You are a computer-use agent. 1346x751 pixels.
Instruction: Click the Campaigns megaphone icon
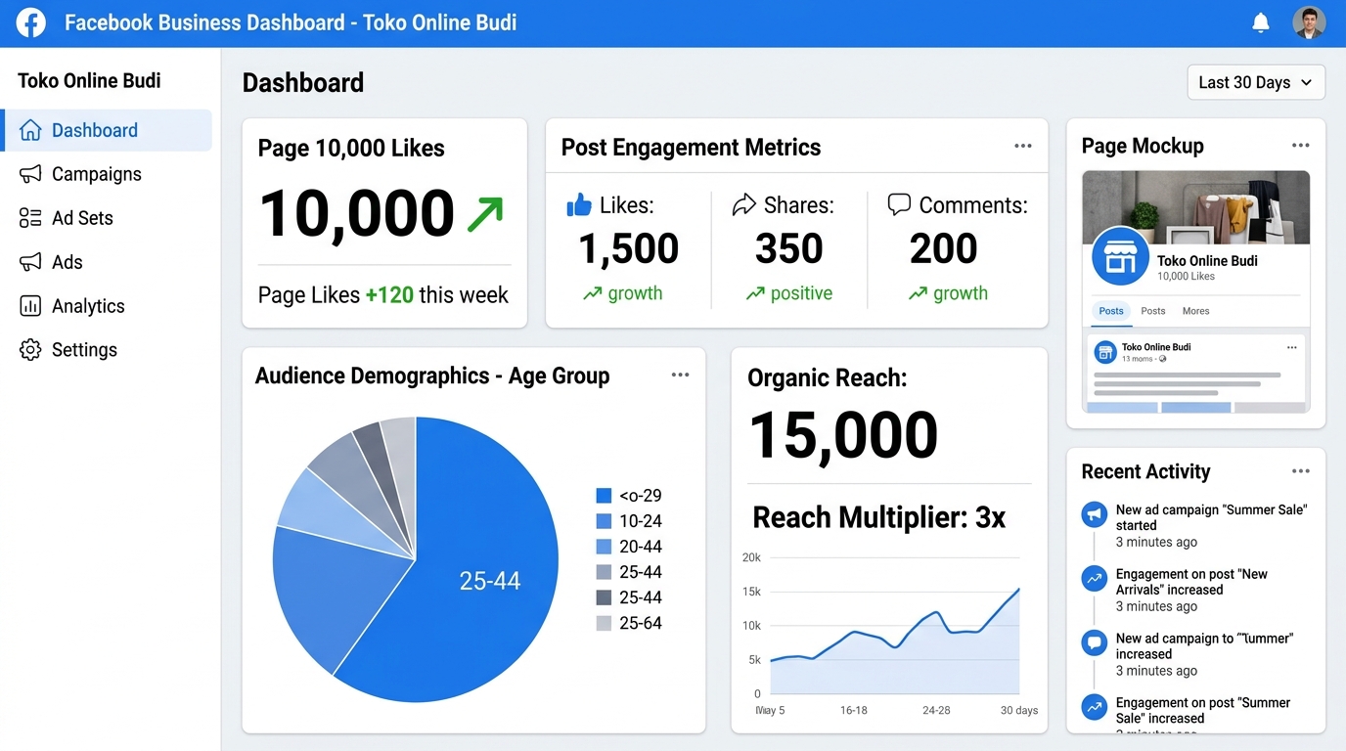click(x=30, y=174)
